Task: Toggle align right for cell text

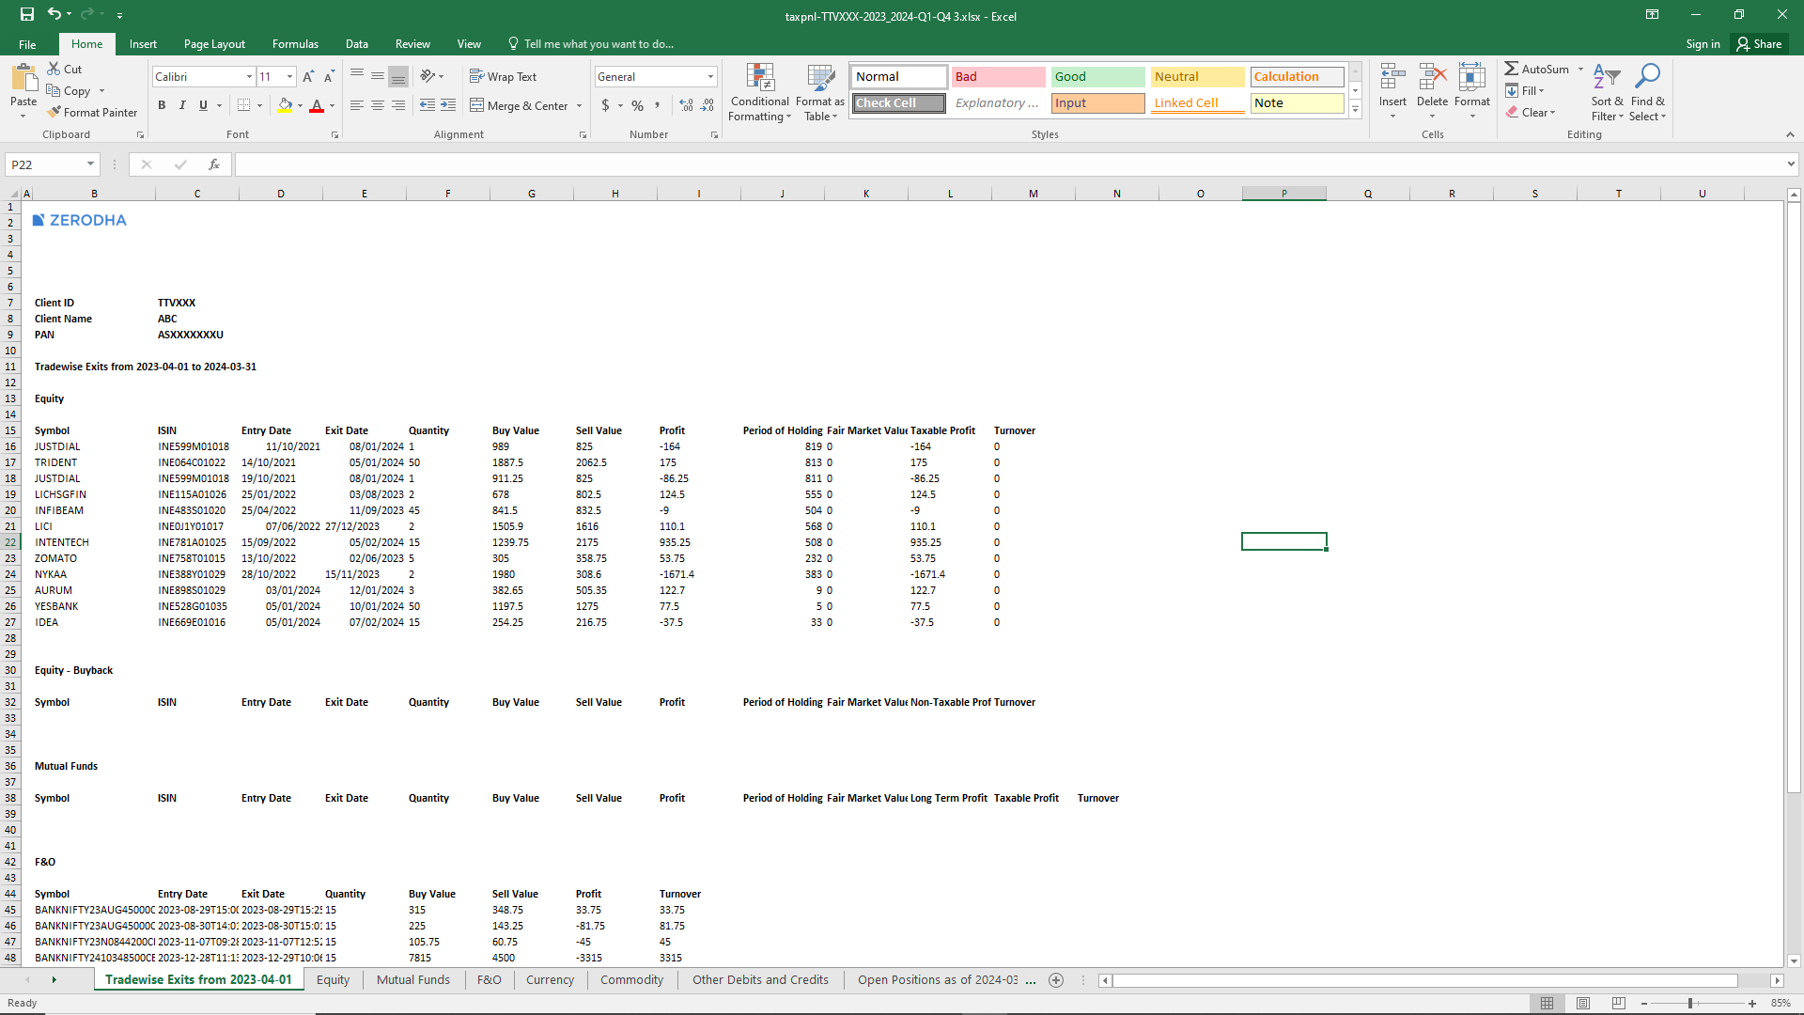Action: click(398, 105)
